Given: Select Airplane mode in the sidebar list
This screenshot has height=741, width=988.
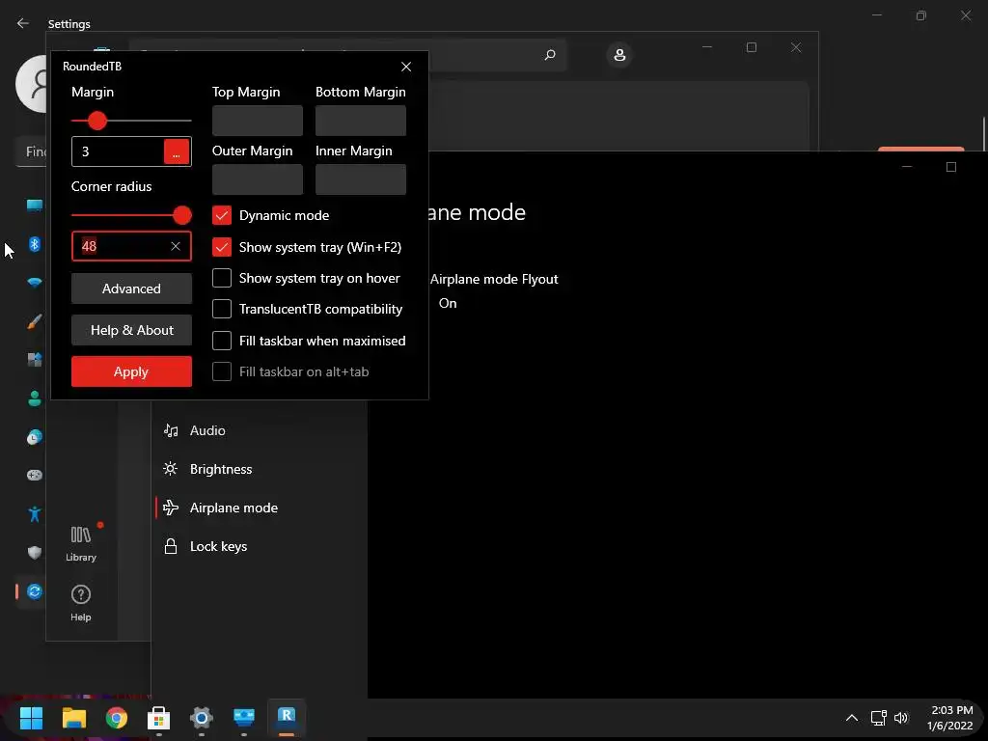Looking at the screenshot, I should click(260, 508).
